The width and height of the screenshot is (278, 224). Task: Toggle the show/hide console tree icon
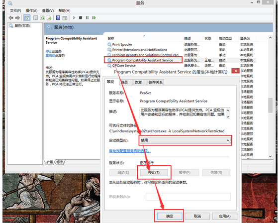[x=27, y=18]
